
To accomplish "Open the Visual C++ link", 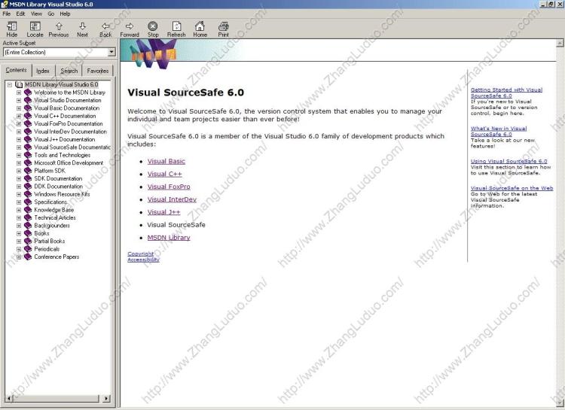I will click(x=165, y=174).
